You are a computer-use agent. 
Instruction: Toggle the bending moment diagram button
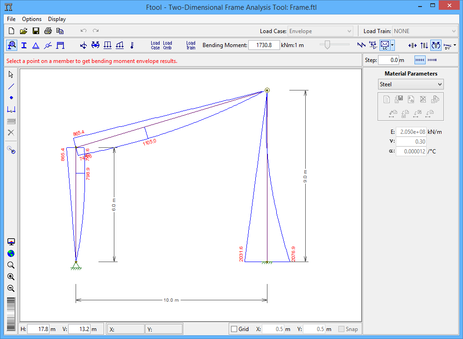pyautogui.click(x=435, y=45)
